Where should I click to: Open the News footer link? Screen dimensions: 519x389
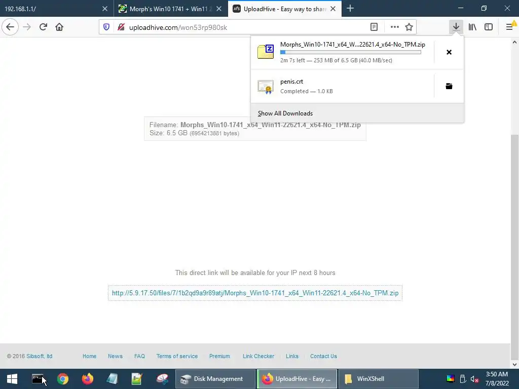[x=115, y=356]
